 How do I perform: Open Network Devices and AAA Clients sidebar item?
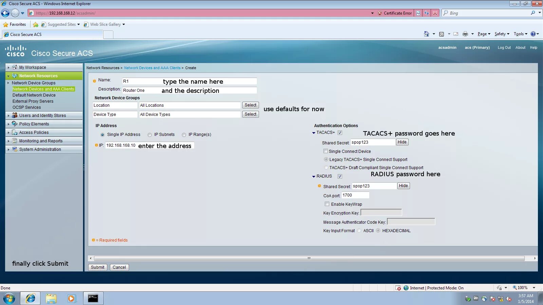[43, 89]
